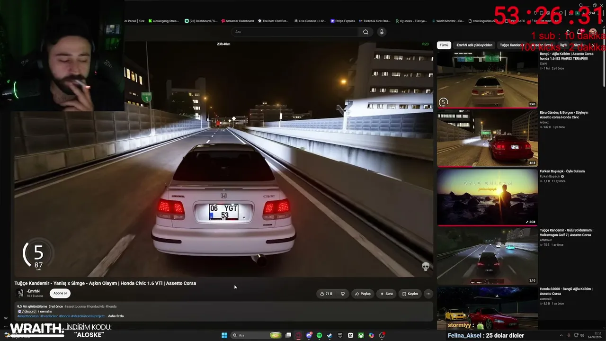Image resolution: width=606 pixels, height=341 pixels.
Task: Show hidden system tray icons chevron
Action: [561, 335]
